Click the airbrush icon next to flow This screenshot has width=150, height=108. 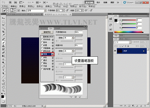(86, 10)
